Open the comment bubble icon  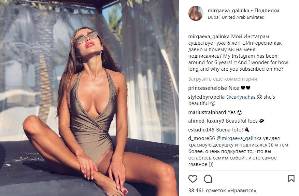[208, 179]
